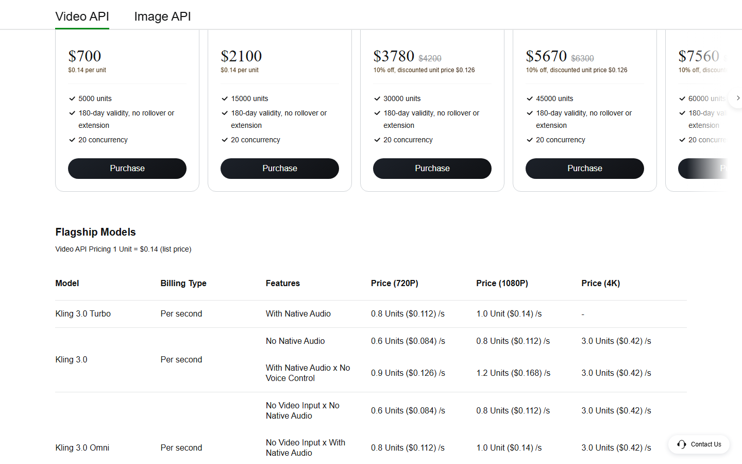Click the "Features" column header
The image size is (742, 464).
[x=283, y=283]
